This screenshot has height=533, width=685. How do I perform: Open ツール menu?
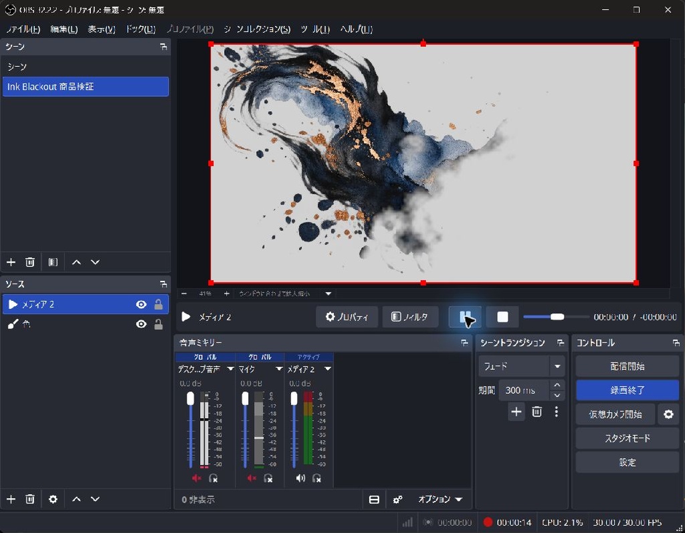pos(315,29)
